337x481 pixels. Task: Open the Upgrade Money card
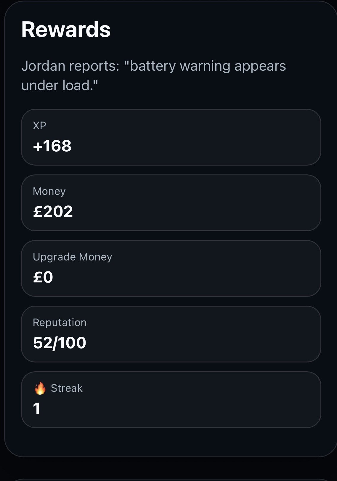point(171,268)
